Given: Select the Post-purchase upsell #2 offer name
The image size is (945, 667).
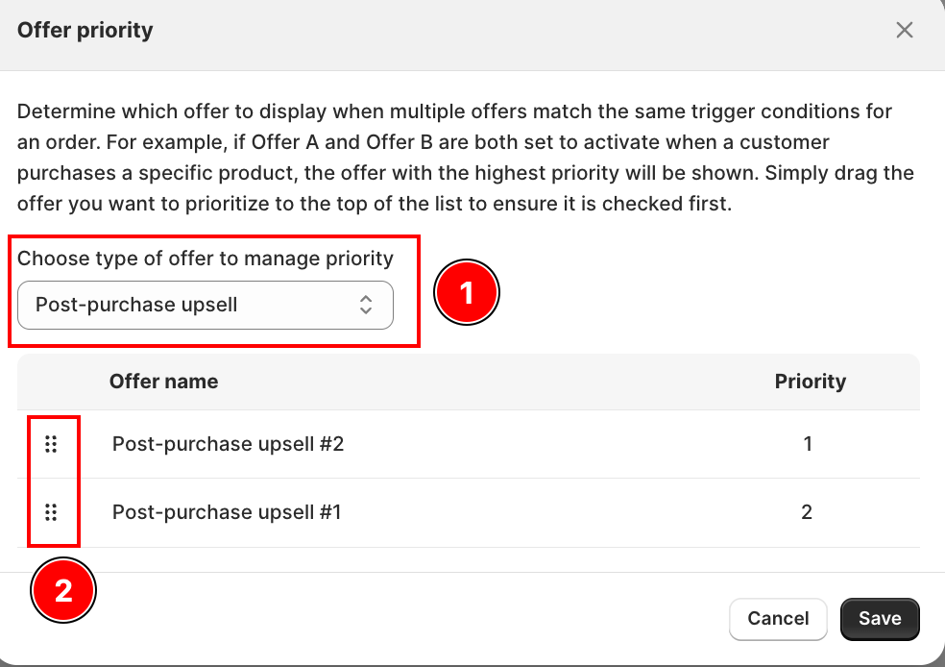Looking at the screenshot, I should point(228,444).
